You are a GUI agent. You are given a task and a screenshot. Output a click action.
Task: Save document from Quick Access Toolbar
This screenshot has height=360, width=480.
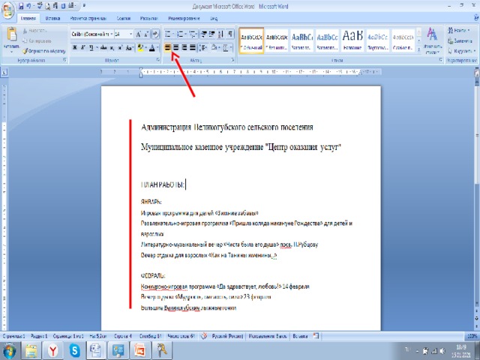click(19, 5)
